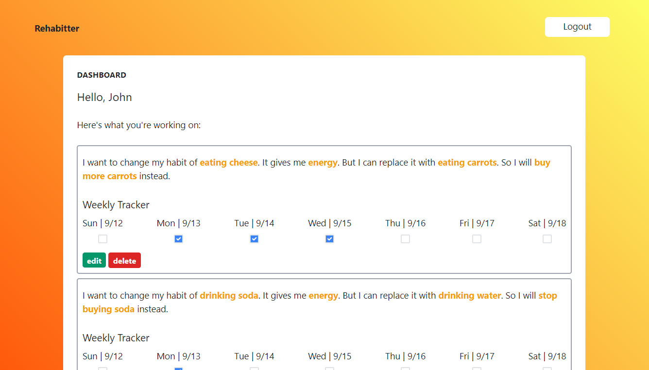Screen dimensions: 649x370
Task: Uncheck the Tue 9/14 box in the cheese tracker
Action: tap(254, 239)
